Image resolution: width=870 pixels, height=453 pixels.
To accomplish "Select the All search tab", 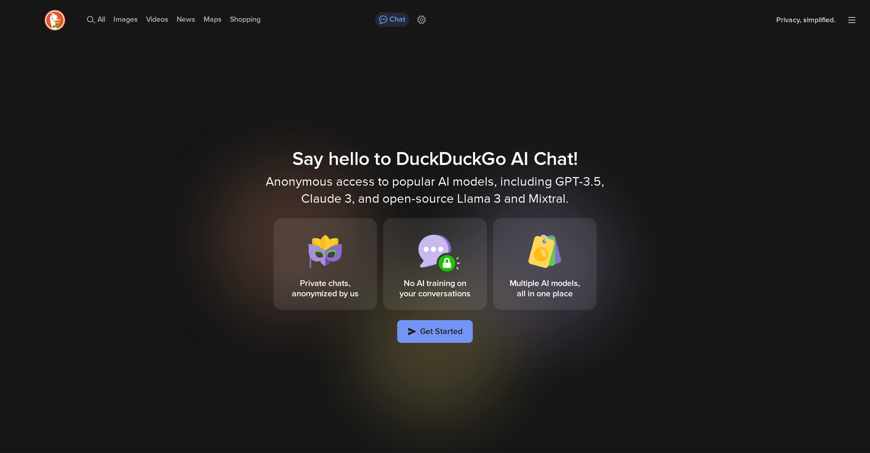I will point(101,19).
